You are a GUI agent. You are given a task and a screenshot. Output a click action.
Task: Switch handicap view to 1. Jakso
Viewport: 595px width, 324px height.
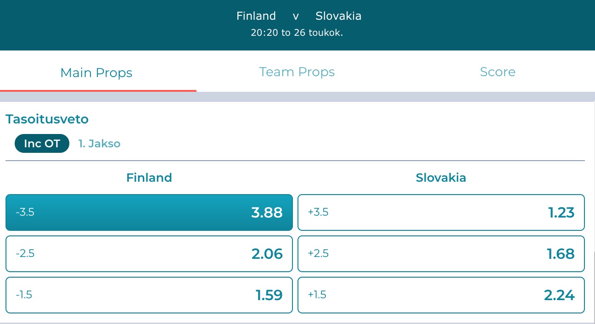tap(99, 144)
